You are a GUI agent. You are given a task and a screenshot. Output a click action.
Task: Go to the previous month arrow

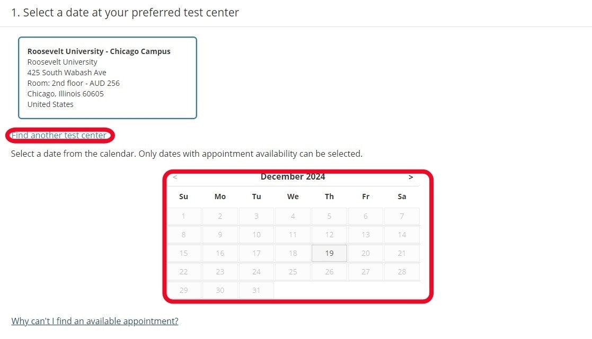point(175,177)
